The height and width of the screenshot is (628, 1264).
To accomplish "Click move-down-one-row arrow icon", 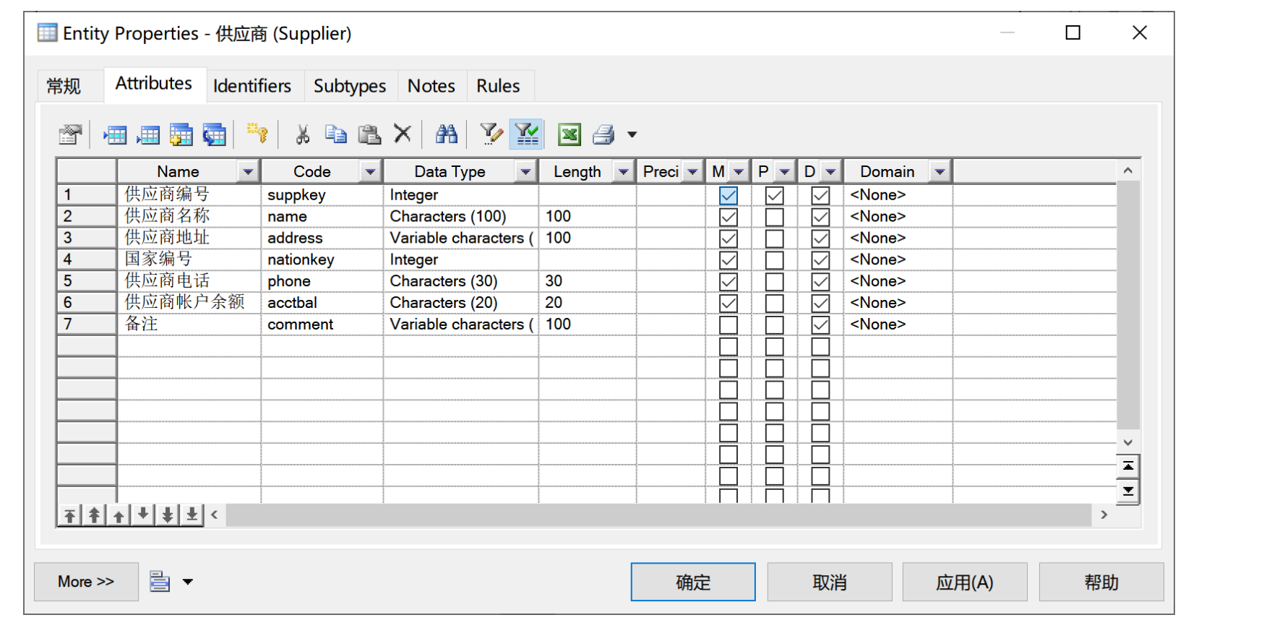I will (143, 515).
